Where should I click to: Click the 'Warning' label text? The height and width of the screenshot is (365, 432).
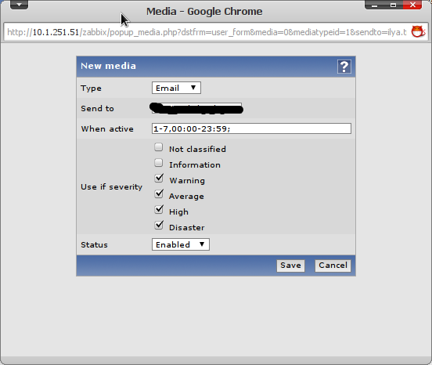pyautogui.click(x=187, y=181)
